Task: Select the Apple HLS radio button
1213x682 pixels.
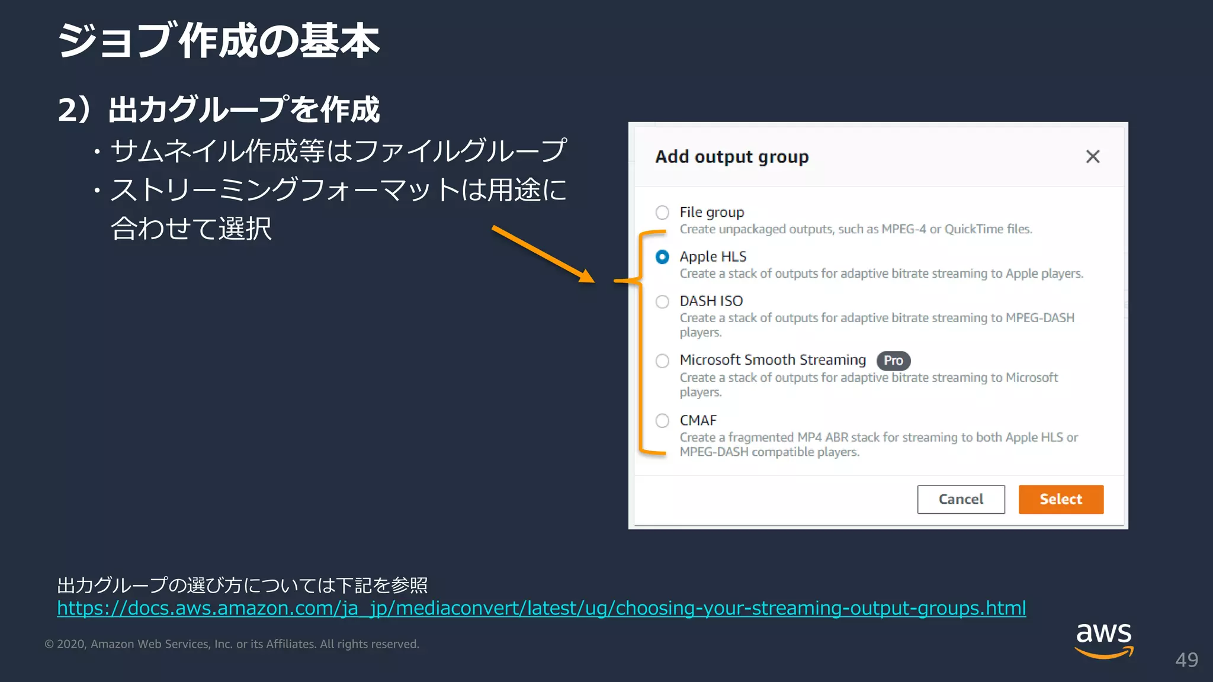Action: pos(662,257)
